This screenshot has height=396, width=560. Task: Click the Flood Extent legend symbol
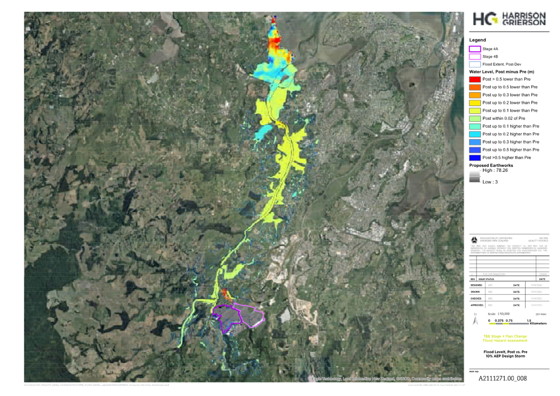coord(475,64)
